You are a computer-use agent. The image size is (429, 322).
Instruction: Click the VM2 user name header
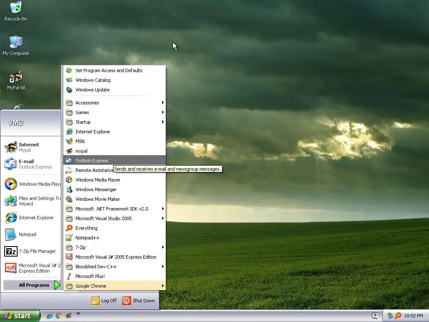16,122
